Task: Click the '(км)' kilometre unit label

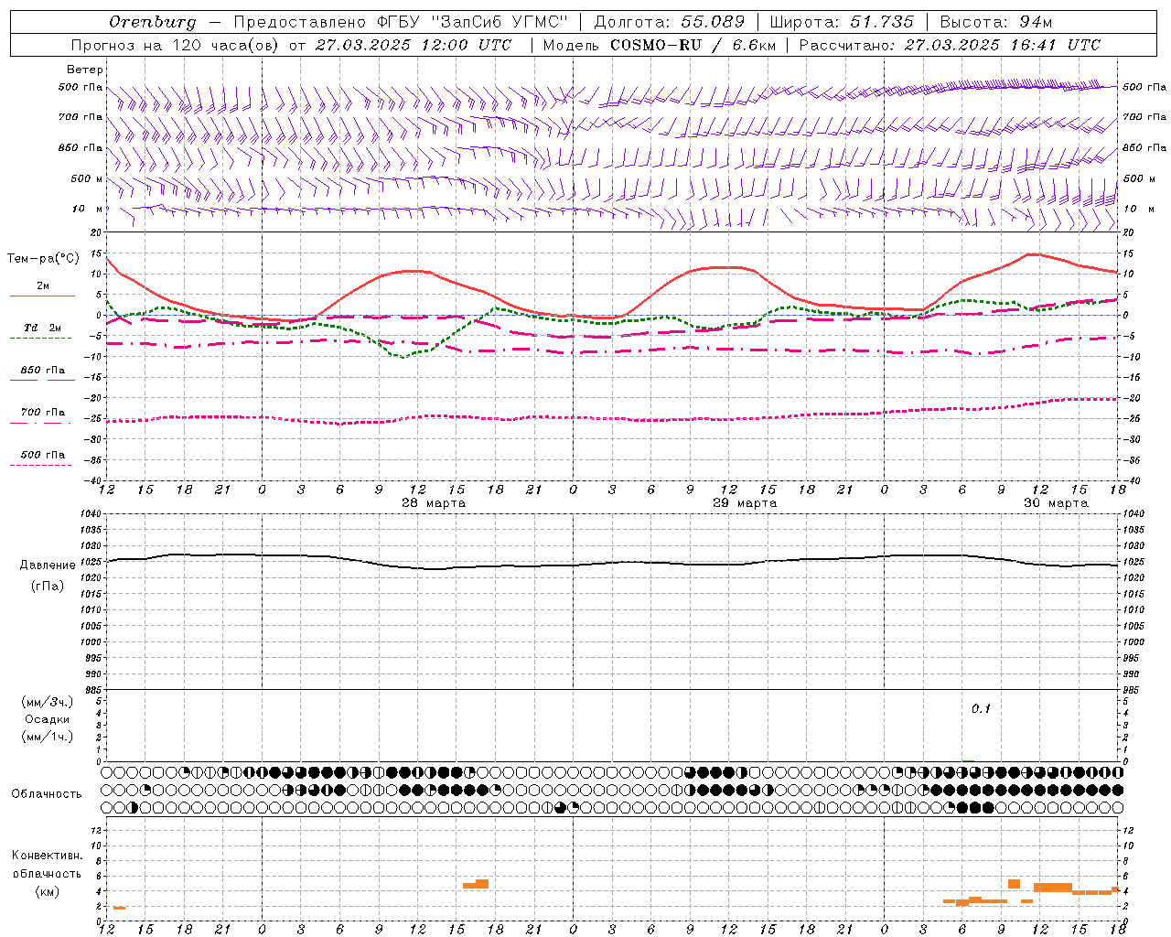Action: tap(48, 891)
